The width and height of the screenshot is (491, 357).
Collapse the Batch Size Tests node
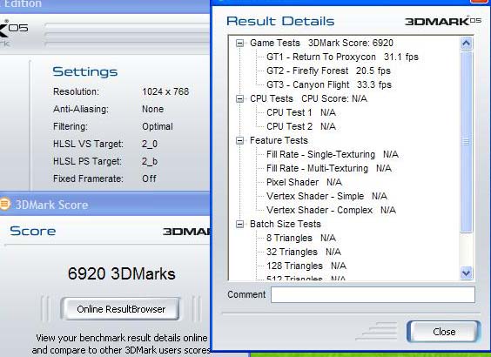click(240, 225)
